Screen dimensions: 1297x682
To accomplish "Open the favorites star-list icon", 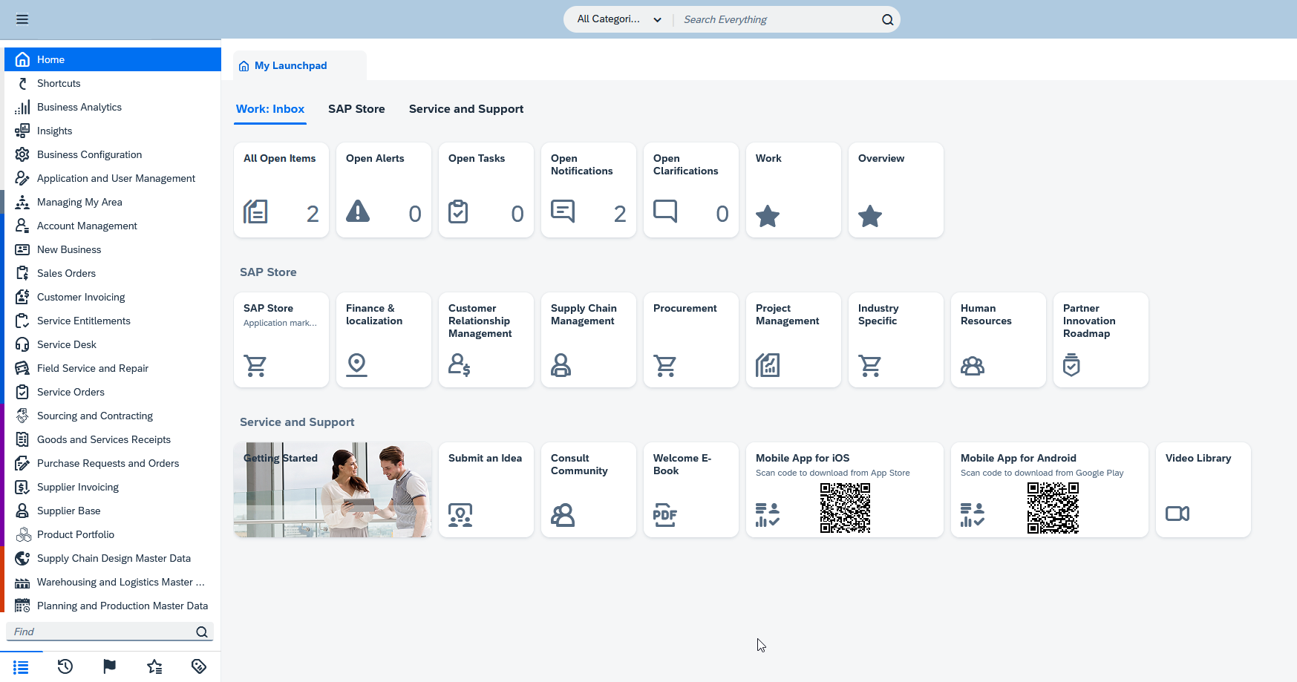I will pyautogui.click(x=154, y=666).
